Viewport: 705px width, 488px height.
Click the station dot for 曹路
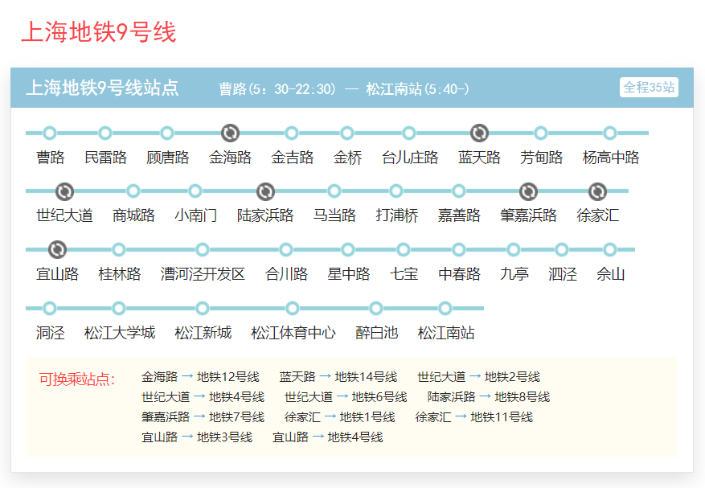[x=50, y=134]
